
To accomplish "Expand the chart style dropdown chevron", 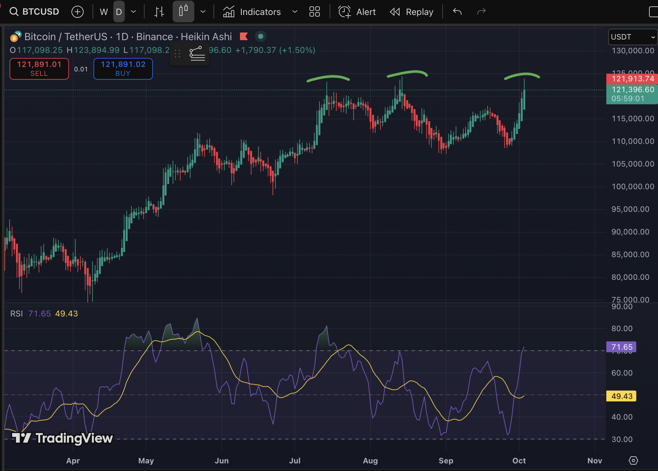I will click(x=203, y=12).
